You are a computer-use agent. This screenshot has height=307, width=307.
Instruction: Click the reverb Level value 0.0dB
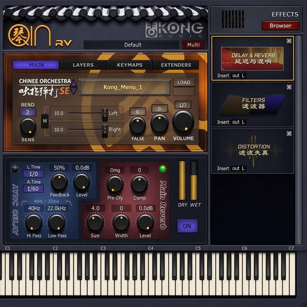point(146,208)
